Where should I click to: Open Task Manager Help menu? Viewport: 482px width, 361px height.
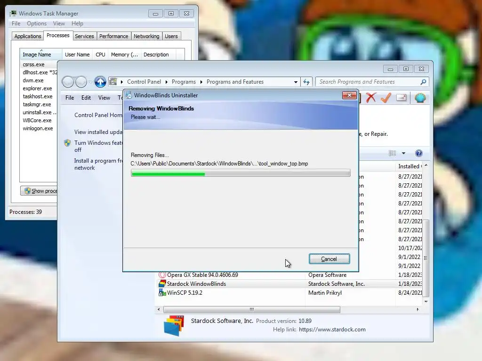pyautogui.click(x=77, y=24)
